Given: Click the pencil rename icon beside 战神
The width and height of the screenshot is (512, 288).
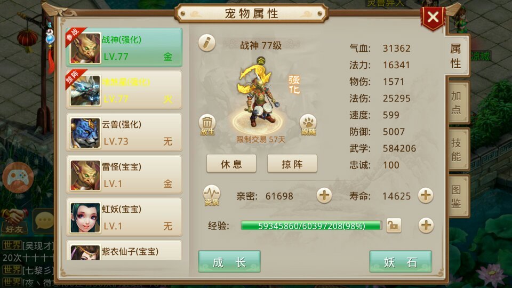Looking at the screenshot, I should tap(207, 43).
